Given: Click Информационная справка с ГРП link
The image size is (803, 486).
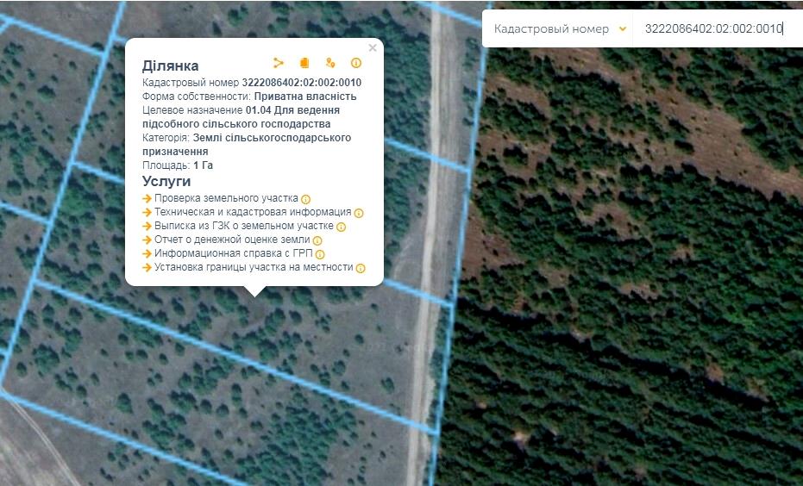Looking at the screenshot, I should point(233,253).
